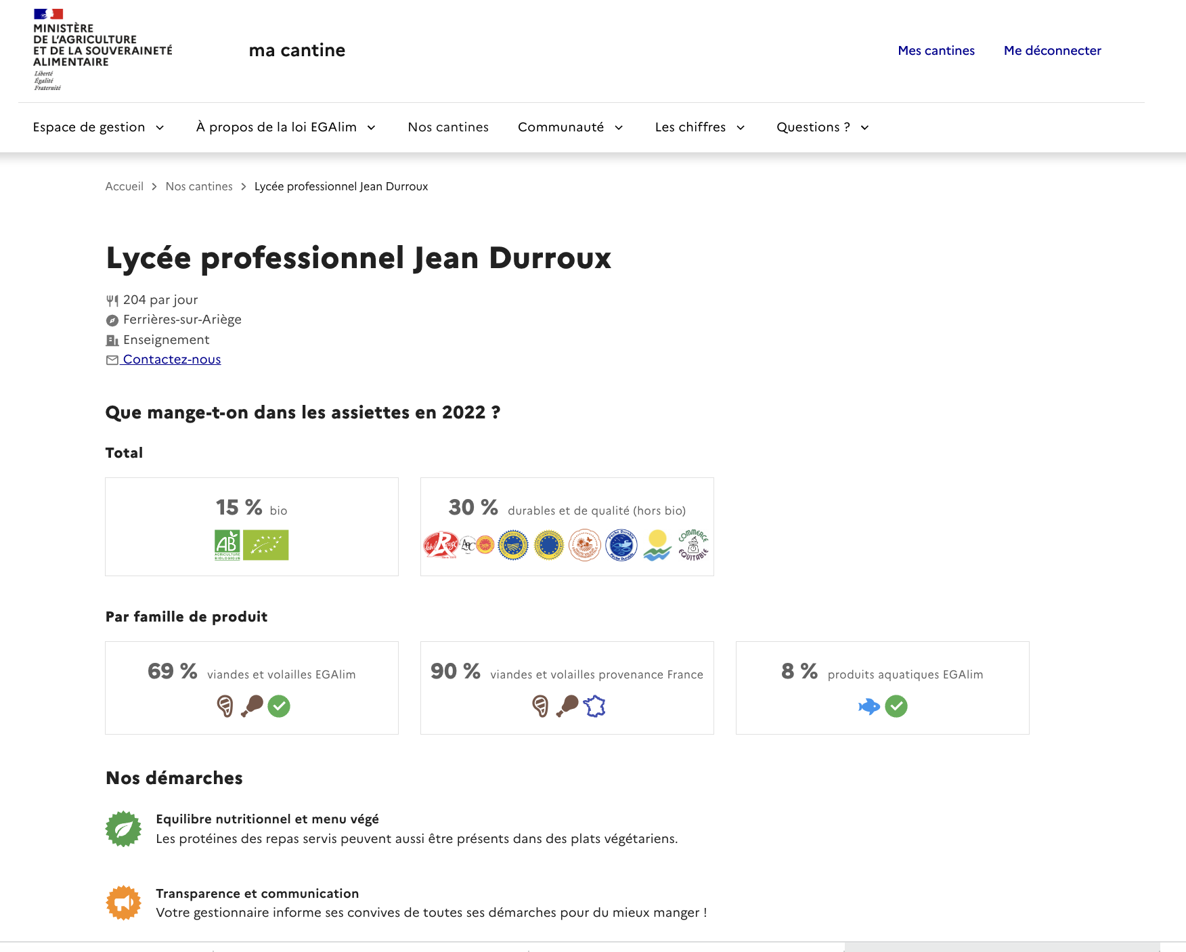Click the France map outline icon

pos(594,706)
